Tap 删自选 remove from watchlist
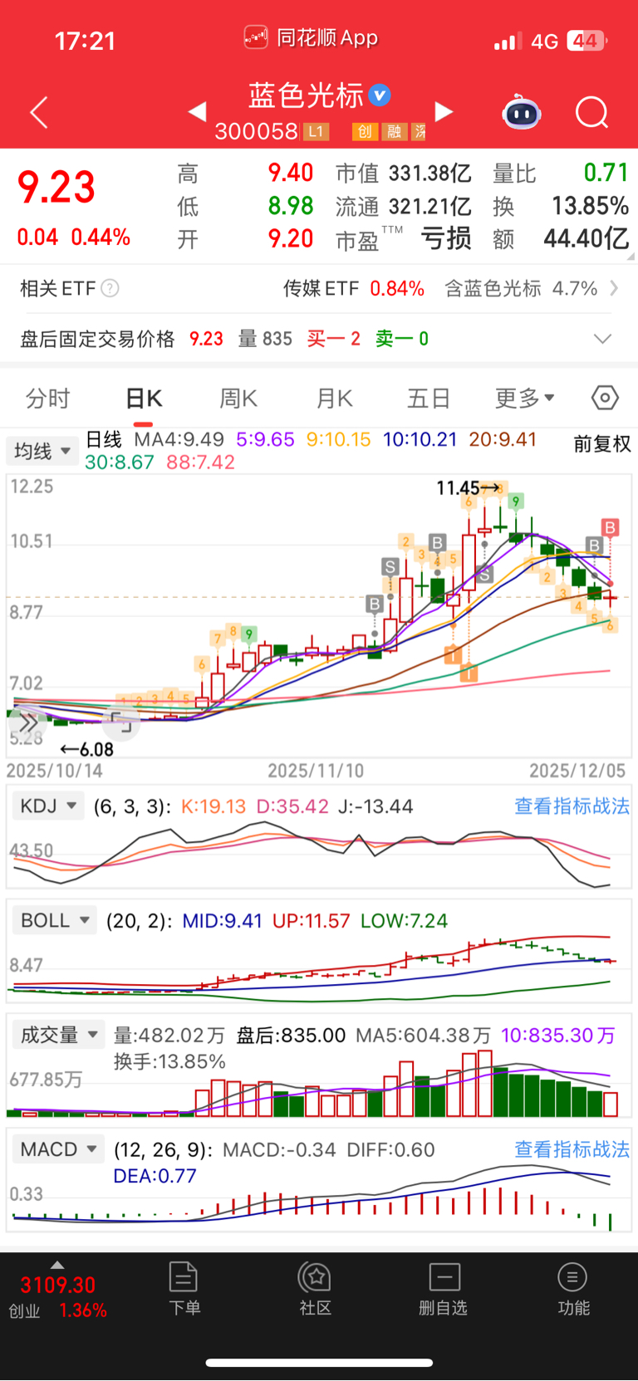 click(x=444, y=1289)
